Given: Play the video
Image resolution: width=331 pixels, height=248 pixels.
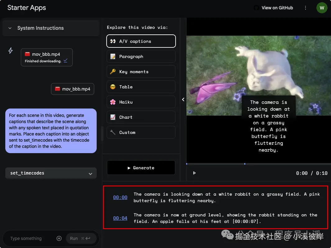Looking at the screenshot, I should (195, 173).
